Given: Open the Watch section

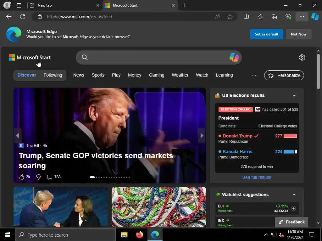Looking at the screenshot, I should pos(202,75).
